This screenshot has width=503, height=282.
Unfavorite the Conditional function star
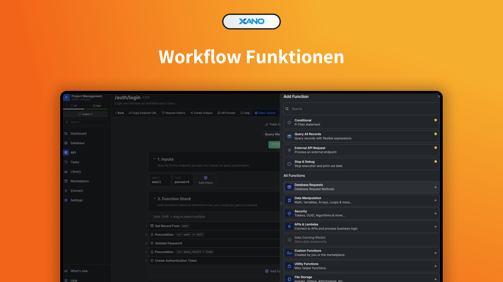pyautogui.click(x=435, y=120)
